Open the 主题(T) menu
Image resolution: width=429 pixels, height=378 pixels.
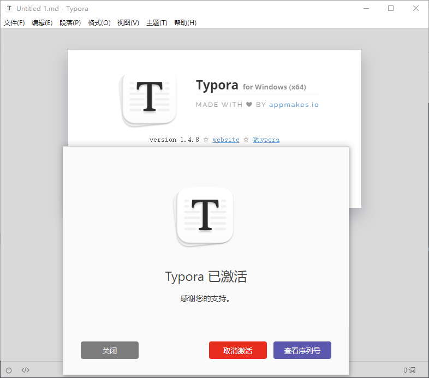pos(157,23)
